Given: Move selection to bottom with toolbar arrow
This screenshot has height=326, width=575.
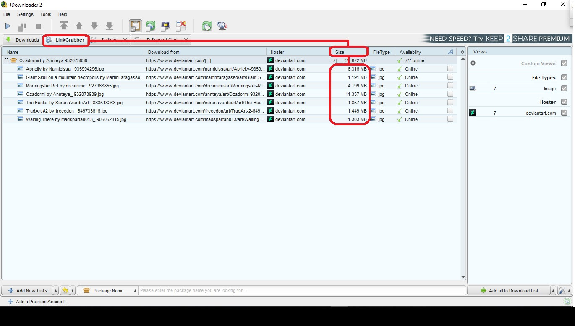Looking at the screenshot, I should point(110,26).
